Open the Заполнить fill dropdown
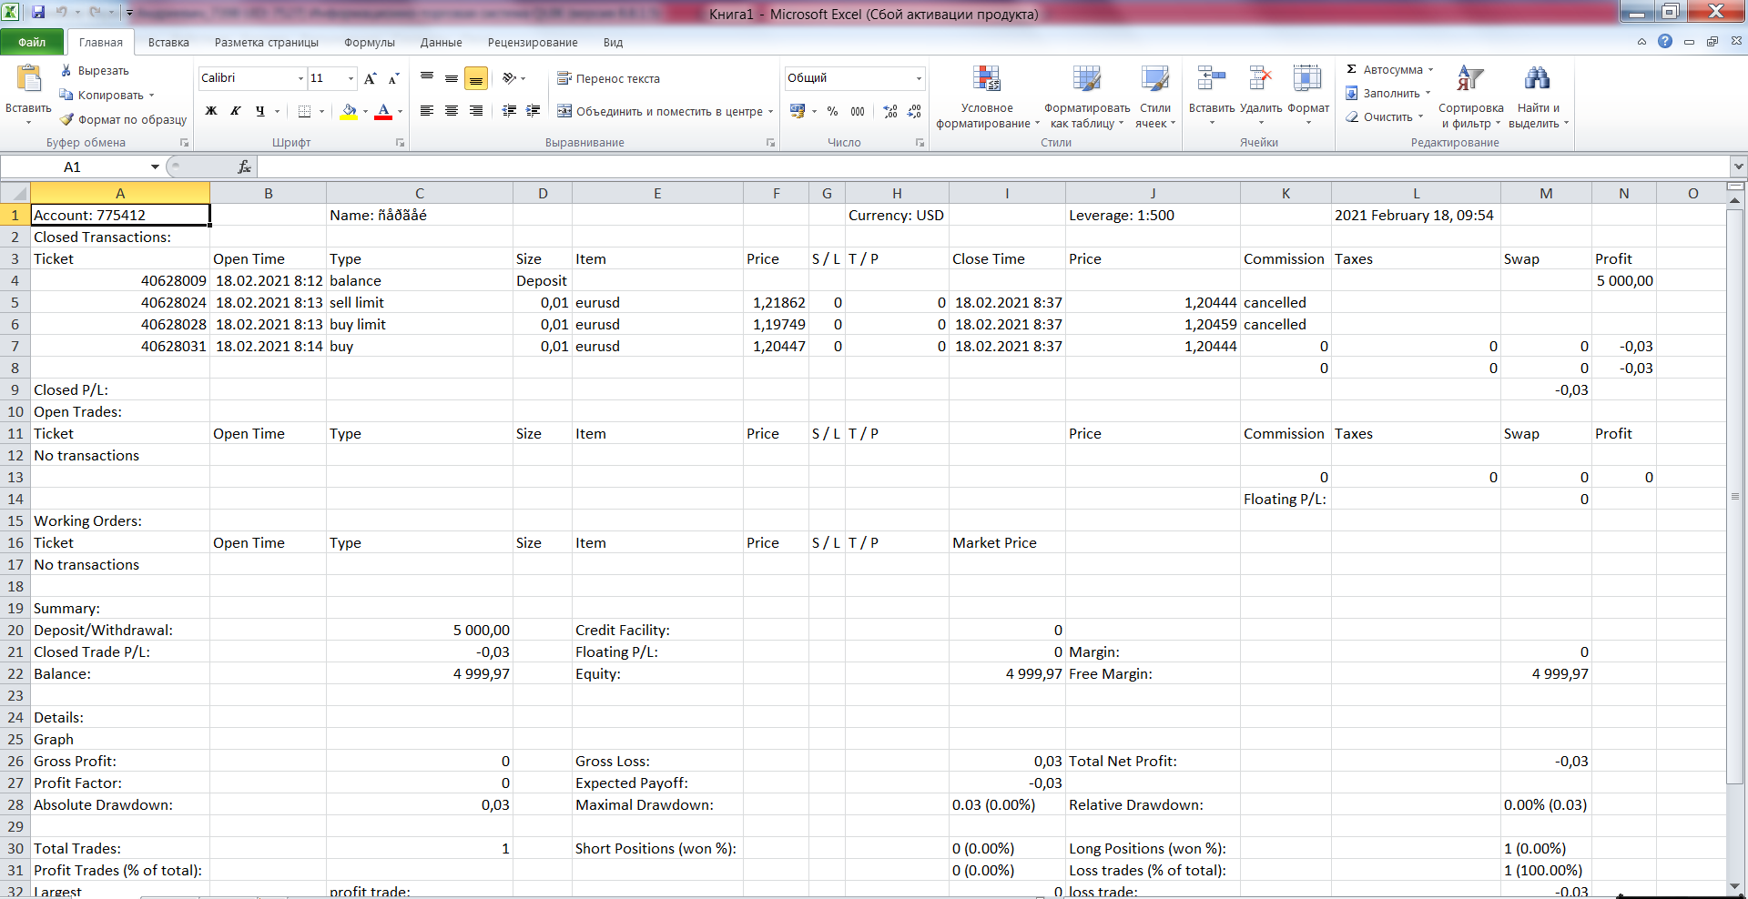Viewport: 1748px width, 899px height. [x=1389, y=93]
